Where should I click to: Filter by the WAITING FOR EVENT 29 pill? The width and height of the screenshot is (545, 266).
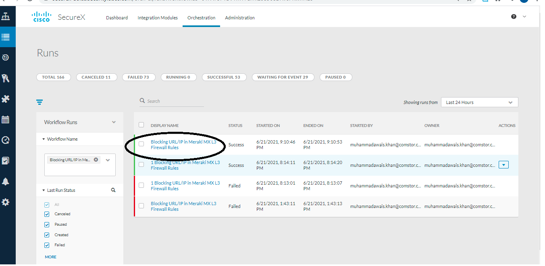[x=283, y=77]
